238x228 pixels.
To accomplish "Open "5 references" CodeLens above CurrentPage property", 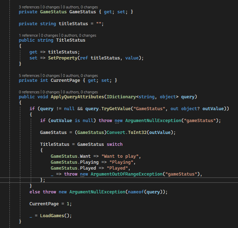I will pyautogui.click(x=29, y=76).
